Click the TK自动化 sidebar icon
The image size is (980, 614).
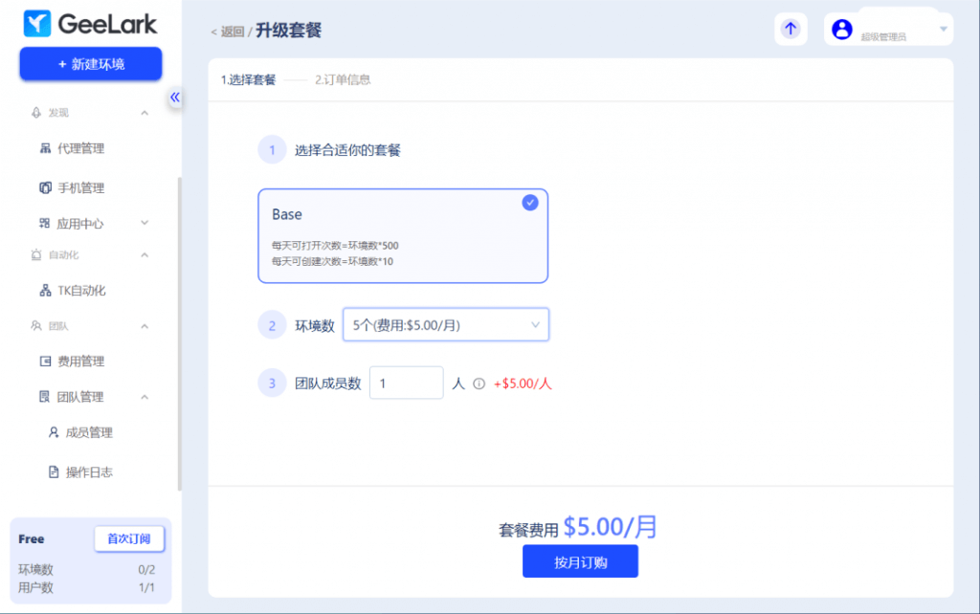45,291
